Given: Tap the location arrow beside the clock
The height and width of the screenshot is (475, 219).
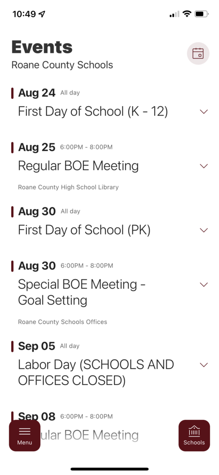Looking at the screenshot, I should pyautogui.click(x=42, y=13).
